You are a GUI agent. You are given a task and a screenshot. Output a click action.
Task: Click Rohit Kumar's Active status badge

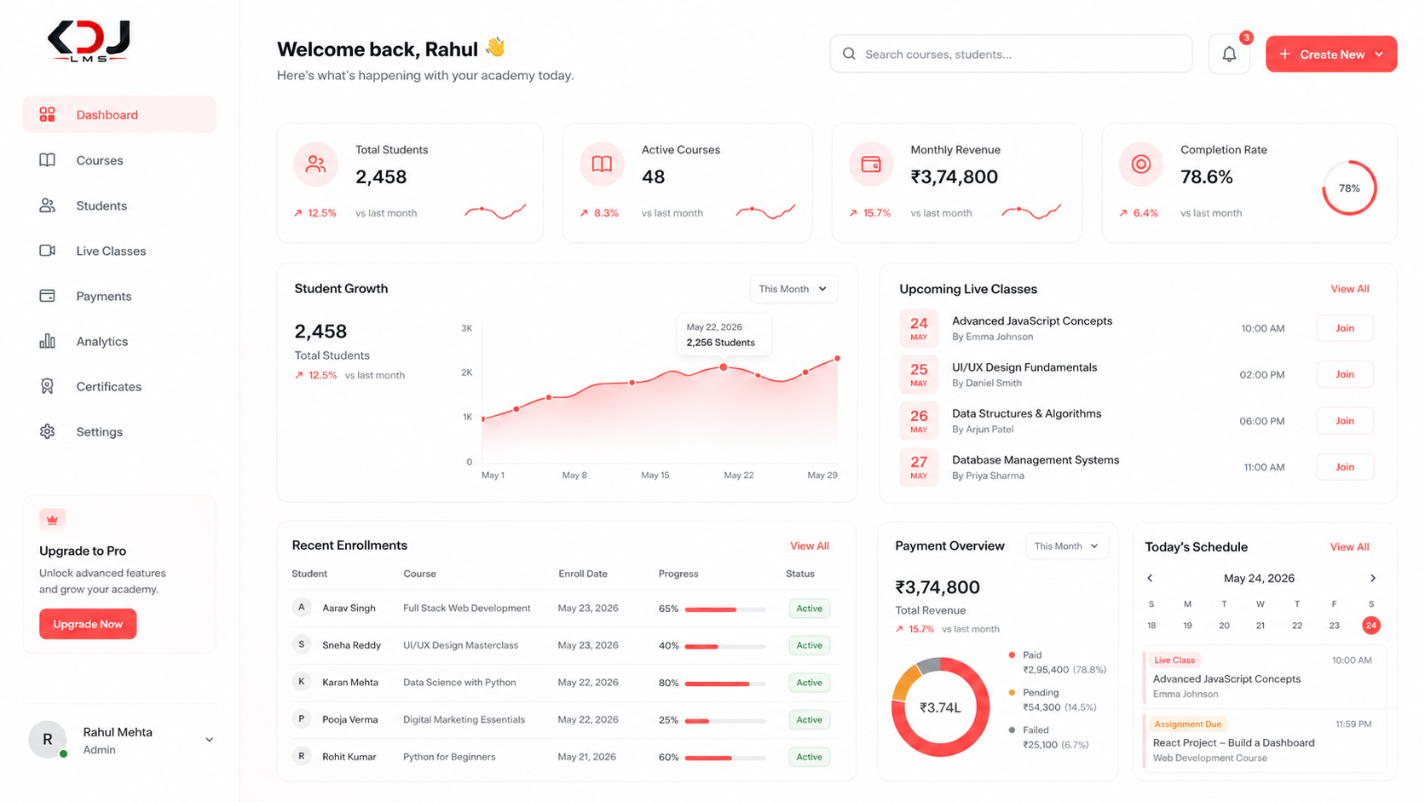click(809, 757)
